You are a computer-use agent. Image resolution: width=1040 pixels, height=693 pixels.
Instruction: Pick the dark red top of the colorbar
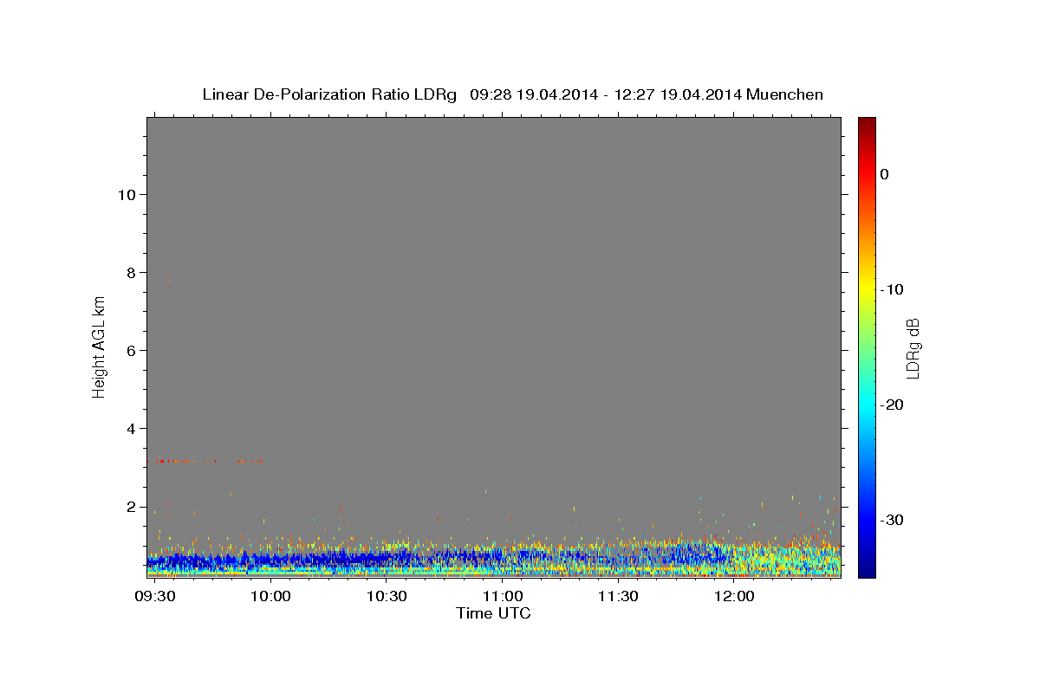coord(867,123)
